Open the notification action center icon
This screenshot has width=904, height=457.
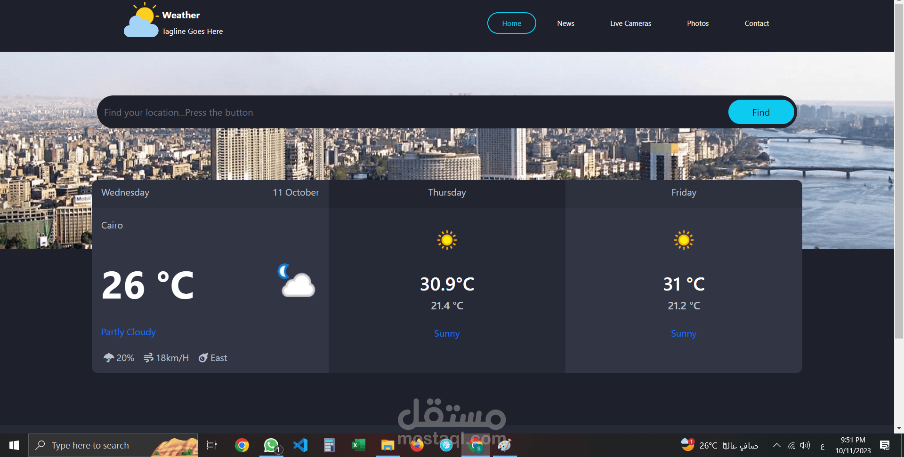tap(885, 445)
